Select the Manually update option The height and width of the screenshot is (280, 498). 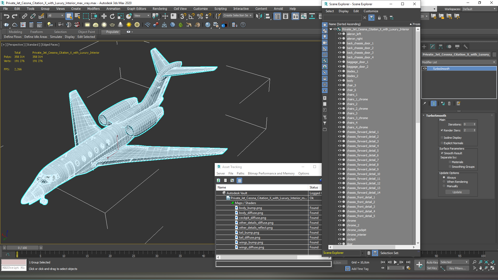[444, 186]
